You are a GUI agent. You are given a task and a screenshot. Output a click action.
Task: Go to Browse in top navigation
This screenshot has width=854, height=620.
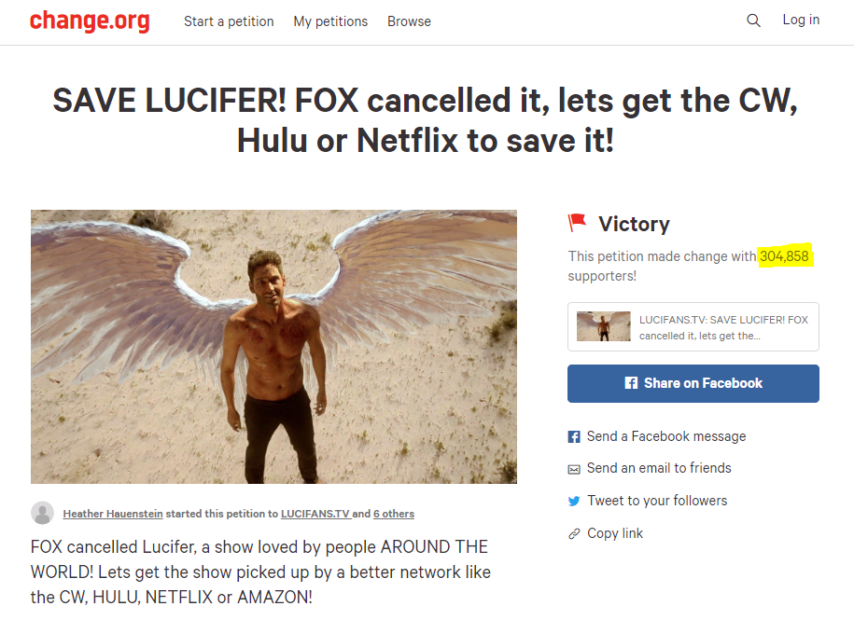tap(409, 21)
